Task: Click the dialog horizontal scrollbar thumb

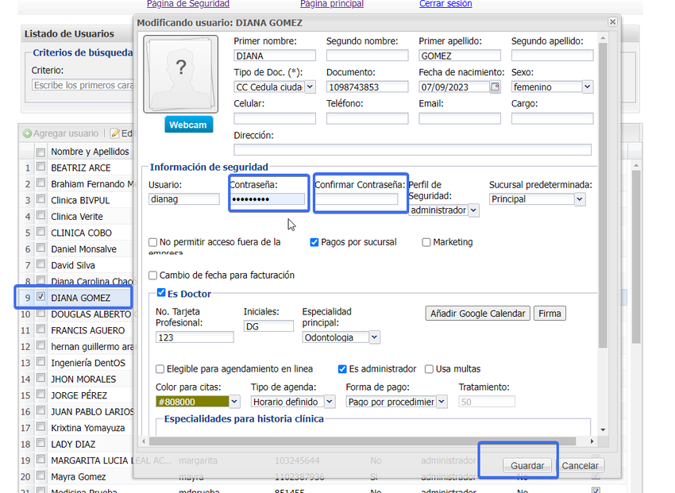Action: [x=362, y=441]
